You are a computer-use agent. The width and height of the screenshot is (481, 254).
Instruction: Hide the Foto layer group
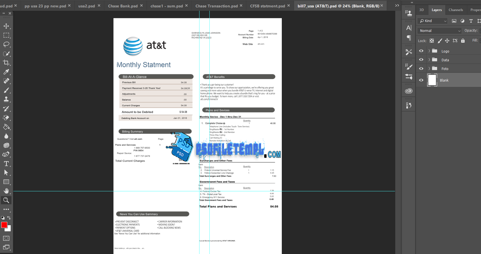pyautogui.click(x=421, y=69)
